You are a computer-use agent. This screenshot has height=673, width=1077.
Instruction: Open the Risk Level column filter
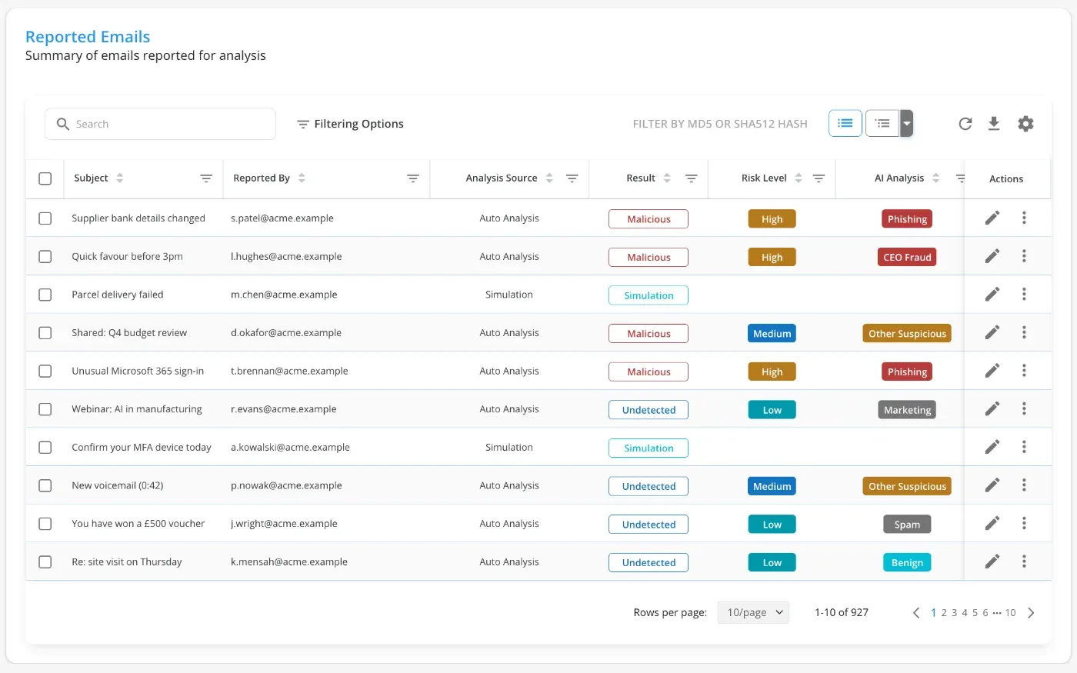819,178
